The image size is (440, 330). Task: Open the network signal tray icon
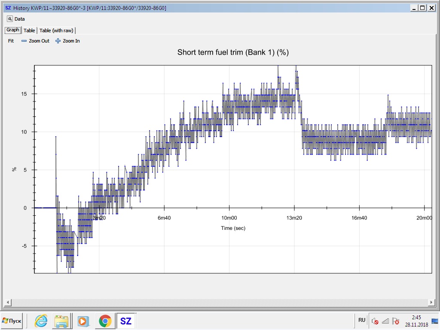point(385,321)
